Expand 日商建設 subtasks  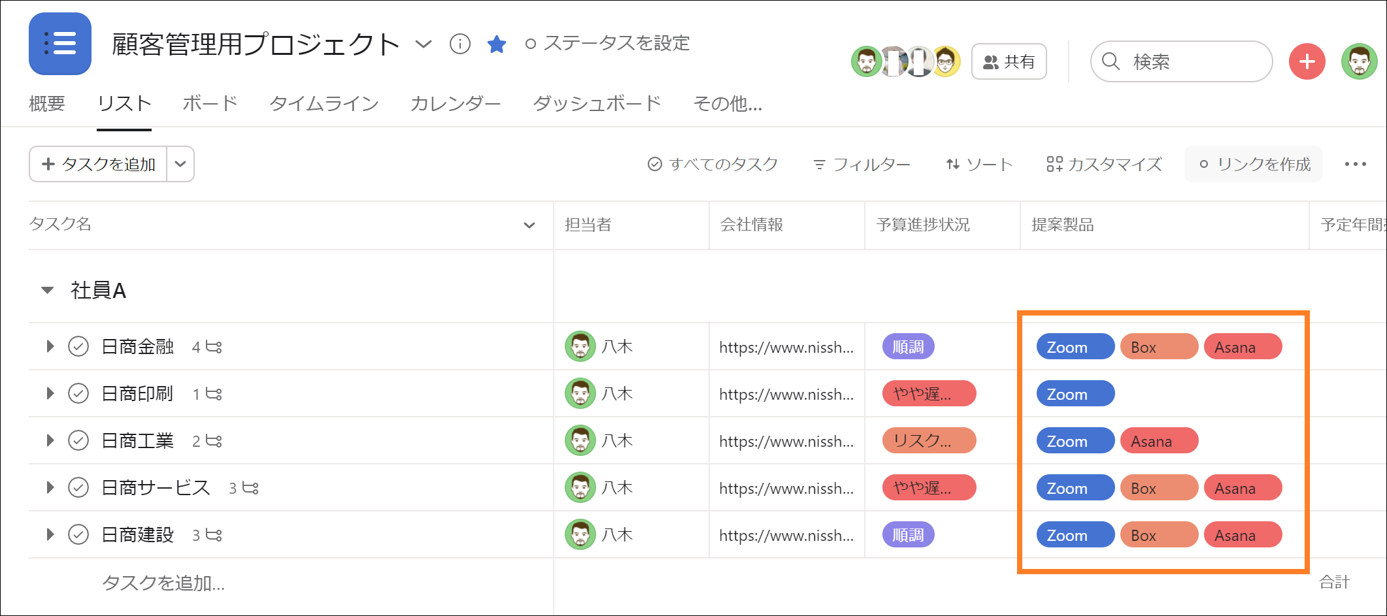(x=50, y=534)
